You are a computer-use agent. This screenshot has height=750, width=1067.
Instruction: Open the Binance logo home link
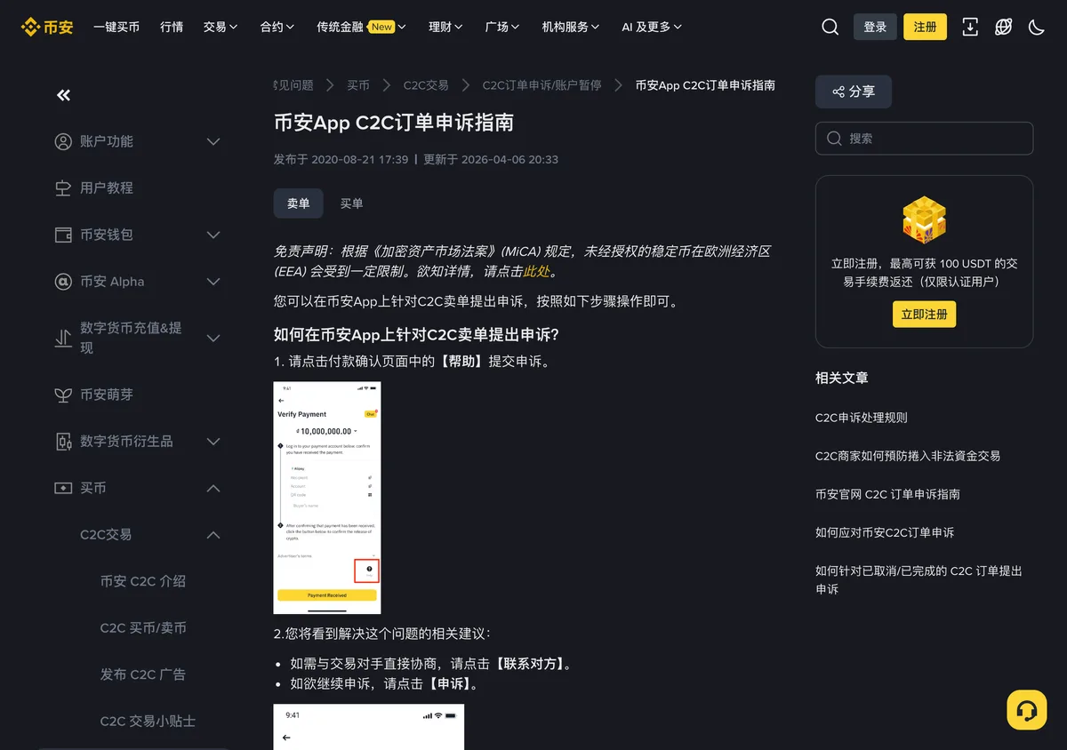pyautogui.click(x=47, y=27)
